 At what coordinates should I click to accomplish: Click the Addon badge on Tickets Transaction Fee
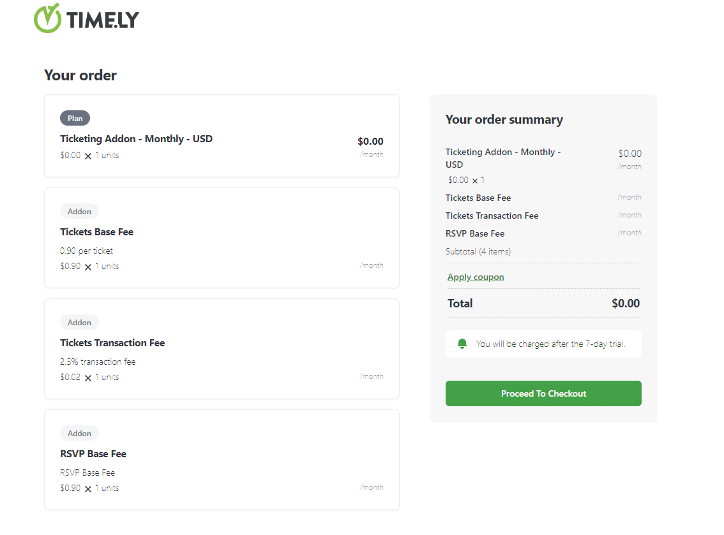79,322
